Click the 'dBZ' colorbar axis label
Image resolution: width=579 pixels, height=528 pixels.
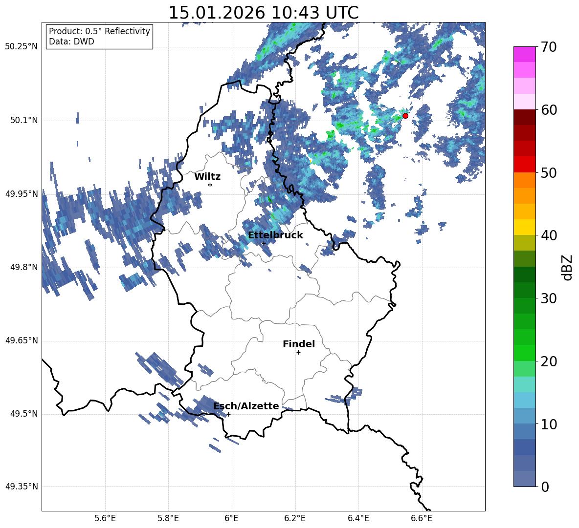(567, 267)
